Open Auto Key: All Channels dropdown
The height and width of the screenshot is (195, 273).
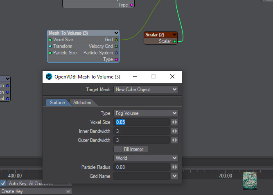click(x=40, y=183)
